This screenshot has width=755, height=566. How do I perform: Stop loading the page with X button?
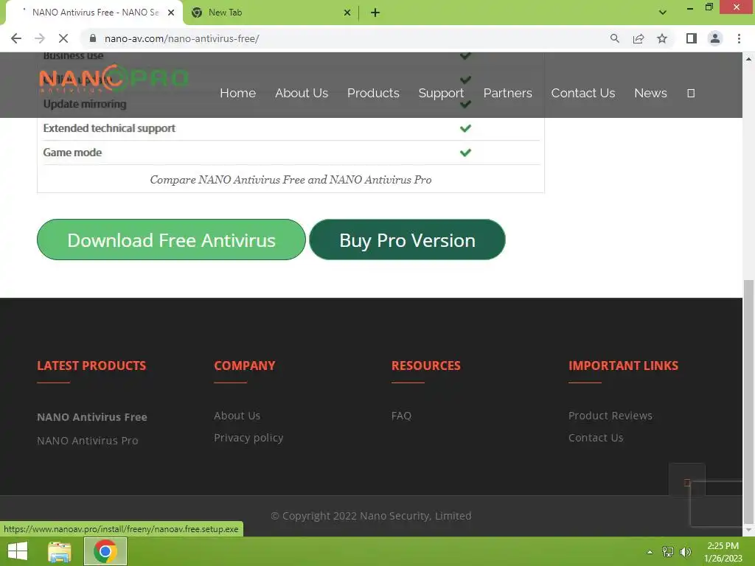(63, 38)
